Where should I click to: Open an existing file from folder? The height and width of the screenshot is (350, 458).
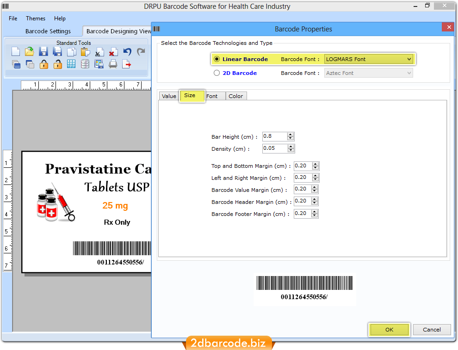pos(30,52)
